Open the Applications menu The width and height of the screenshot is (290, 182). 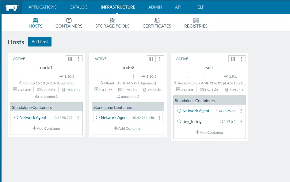[42, 7]
